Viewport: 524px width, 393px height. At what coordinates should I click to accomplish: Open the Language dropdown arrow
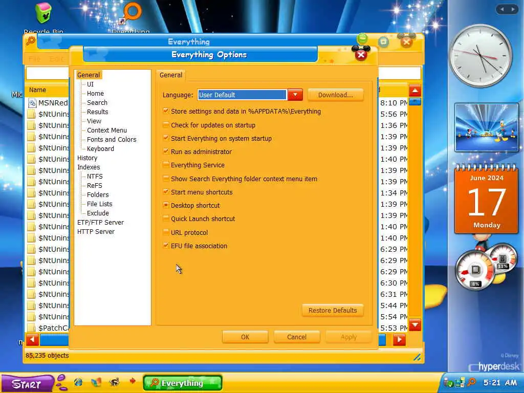(x=295, y=95)
